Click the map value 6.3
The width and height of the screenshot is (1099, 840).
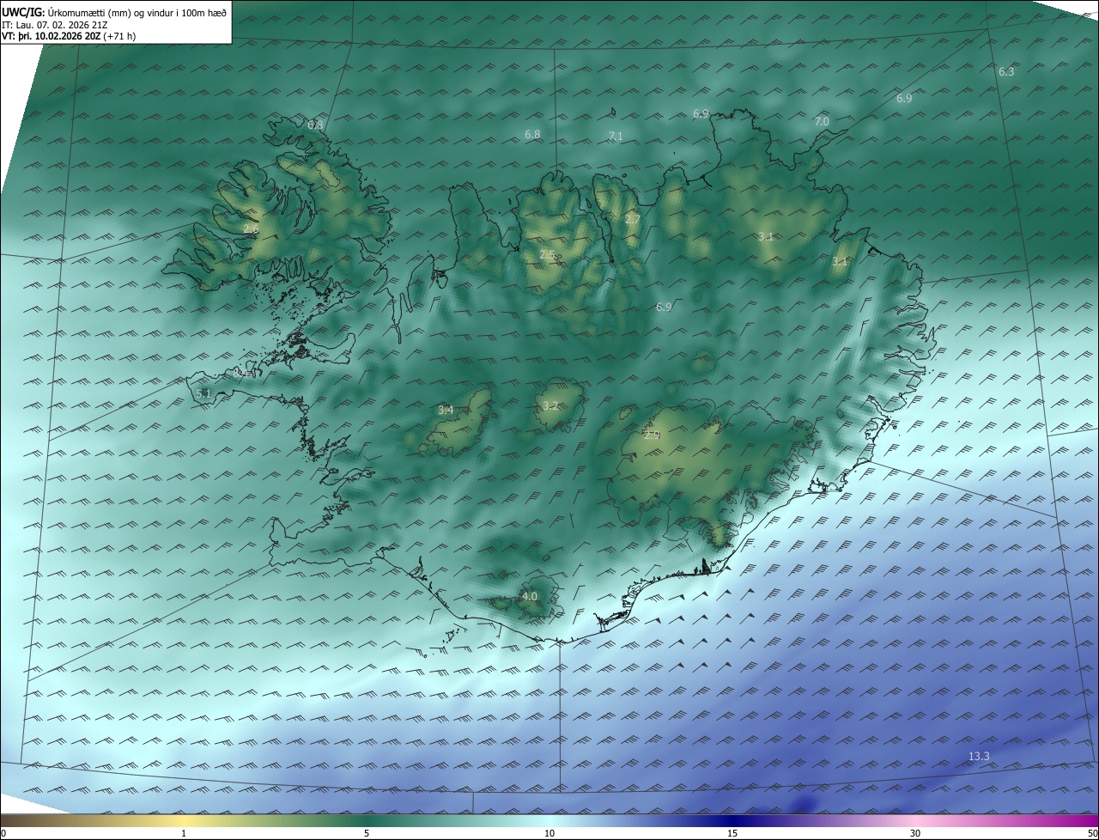click(x=1006, y=72)
